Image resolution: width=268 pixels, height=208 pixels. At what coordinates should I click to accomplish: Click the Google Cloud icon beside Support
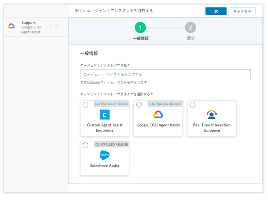pyautogui.click(x=11, y=26)
